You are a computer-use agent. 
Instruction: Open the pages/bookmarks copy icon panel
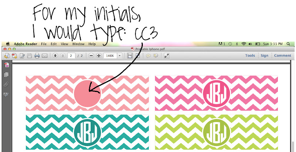pos(6,75)
